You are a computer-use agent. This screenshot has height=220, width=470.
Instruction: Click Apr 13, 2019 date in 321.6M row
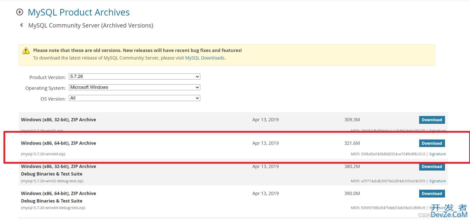click(x=265, y=143)
